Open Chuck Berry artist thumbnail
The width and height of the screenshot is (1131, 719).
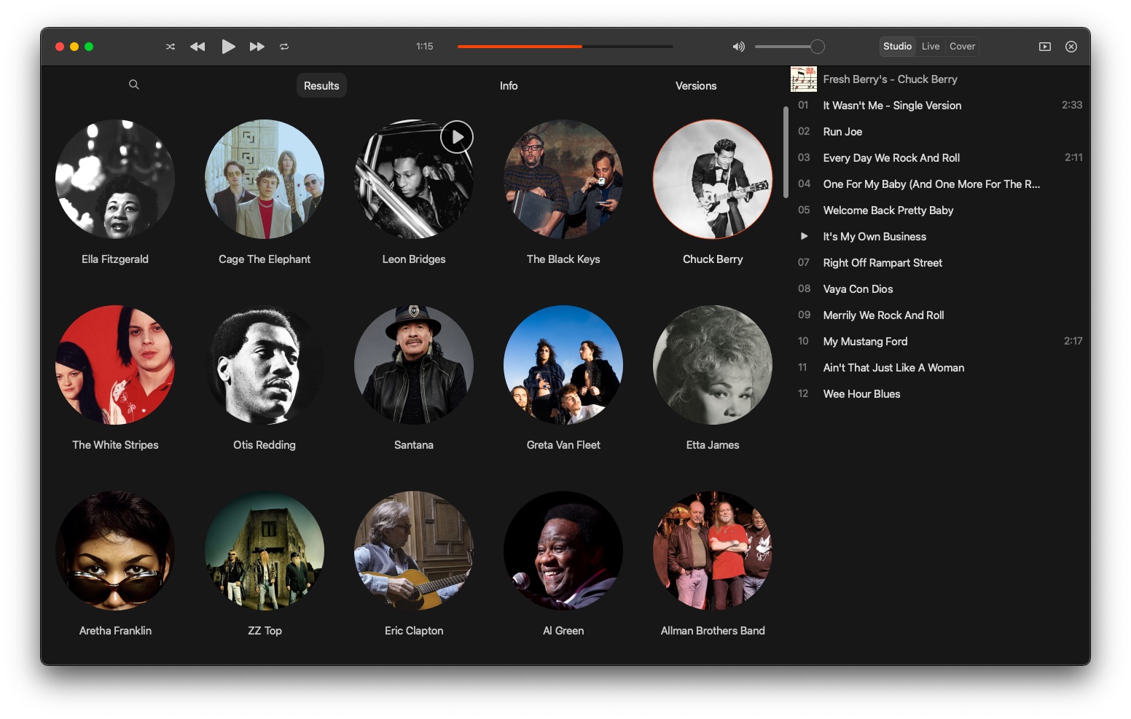(713, 179)
